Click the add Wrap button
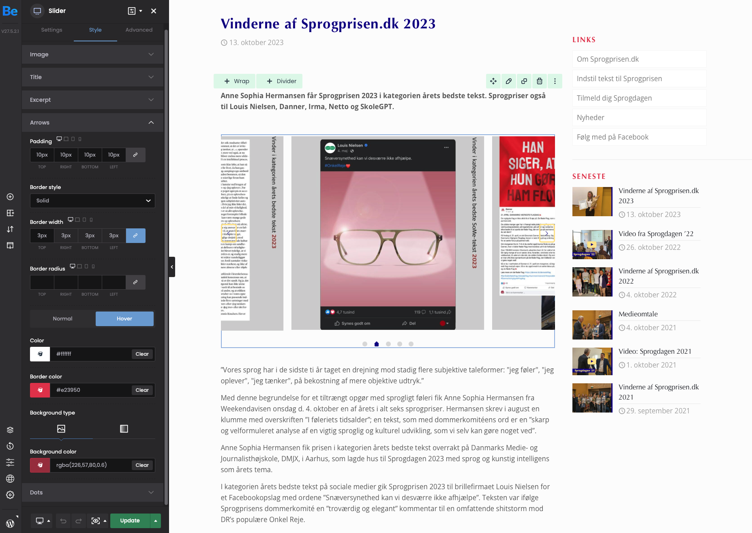The width and height of the screenshot is (752, 533). (235, 81)
